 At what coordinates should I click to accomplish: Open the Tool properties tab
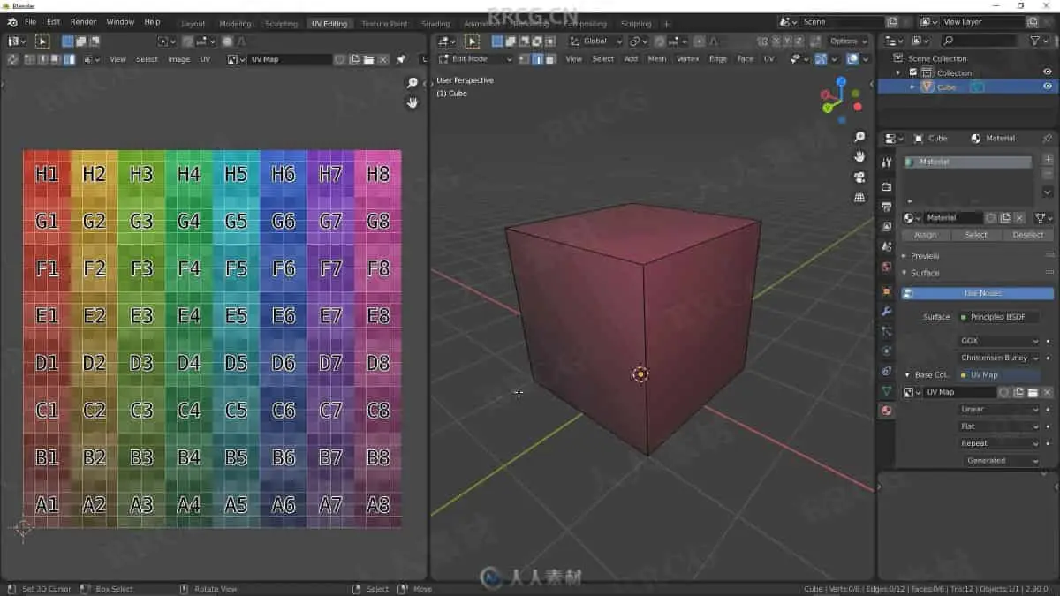pos(887,162)
